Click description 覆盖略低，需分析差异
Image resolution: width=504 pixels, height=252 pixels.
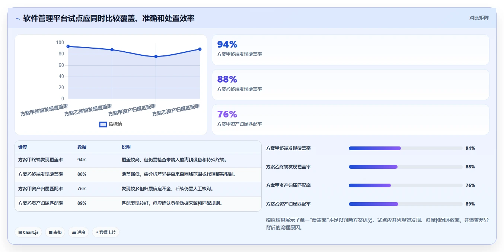179,174
